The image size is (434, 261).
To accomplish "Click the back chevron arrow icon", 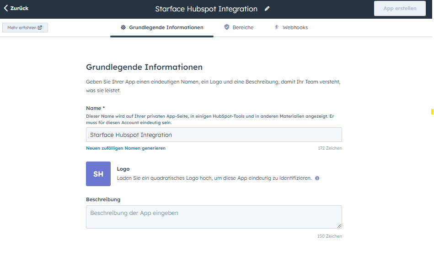I will [6, 8].
